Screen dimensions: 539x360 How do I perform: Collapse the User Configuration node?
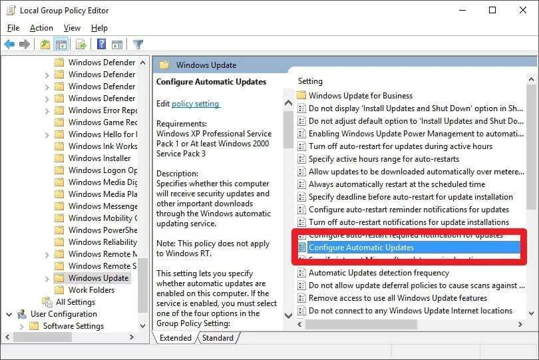tap(9, 314)
